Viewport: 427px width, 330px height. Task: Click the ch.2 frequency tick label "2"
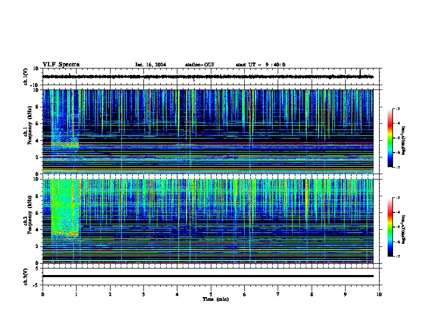[38, 246]
